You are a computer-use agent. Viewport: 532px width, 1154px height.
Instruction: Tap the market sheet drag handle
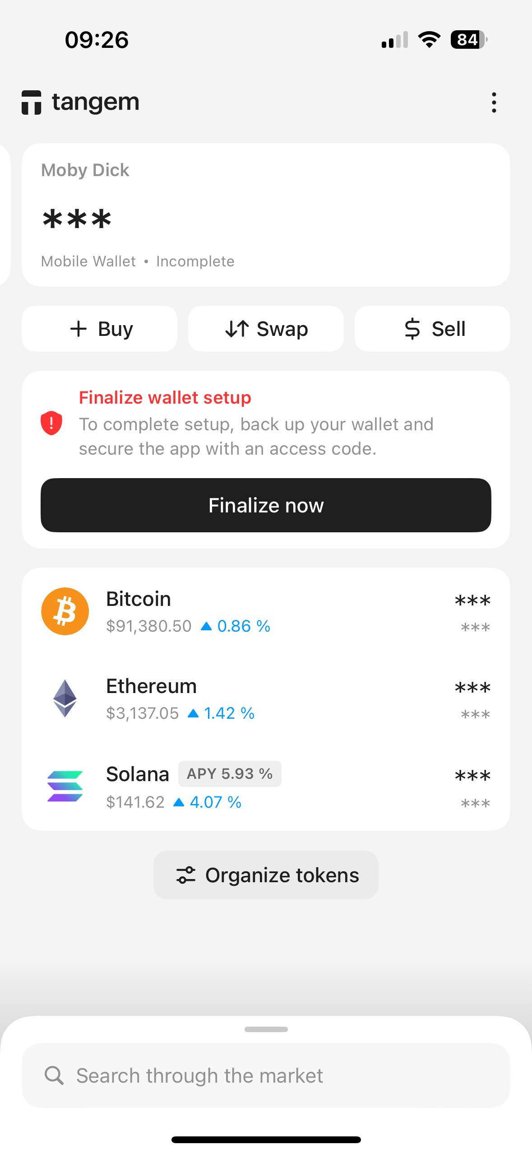[266, 1029]
